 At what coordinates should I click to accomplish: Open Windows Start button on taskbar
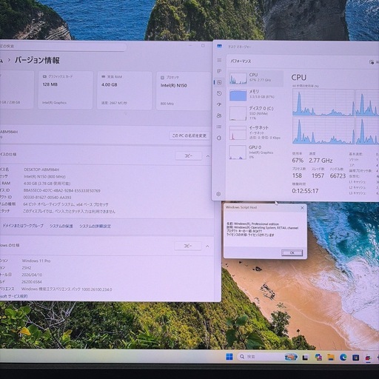(x=229, y=357)
